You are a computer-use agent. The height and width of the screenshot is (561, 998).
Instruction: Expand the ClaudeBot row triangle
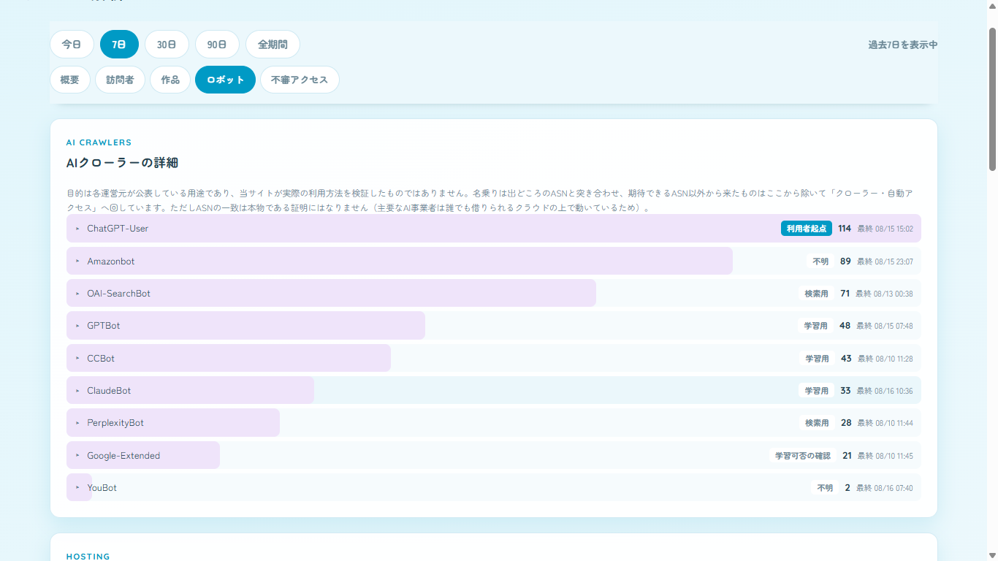pyautogui.click(x=77, y=391)
